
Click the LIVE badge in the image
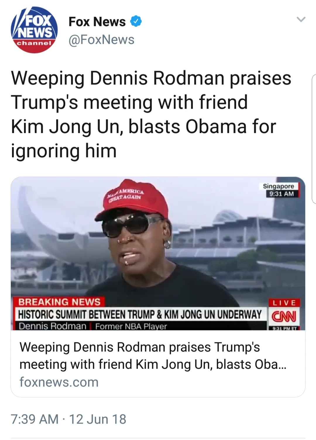coord(284,303)
